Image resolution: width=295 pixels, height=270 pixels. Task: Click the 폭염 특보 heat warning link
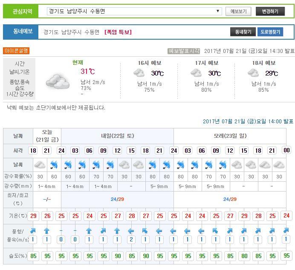tap(118, 32)
